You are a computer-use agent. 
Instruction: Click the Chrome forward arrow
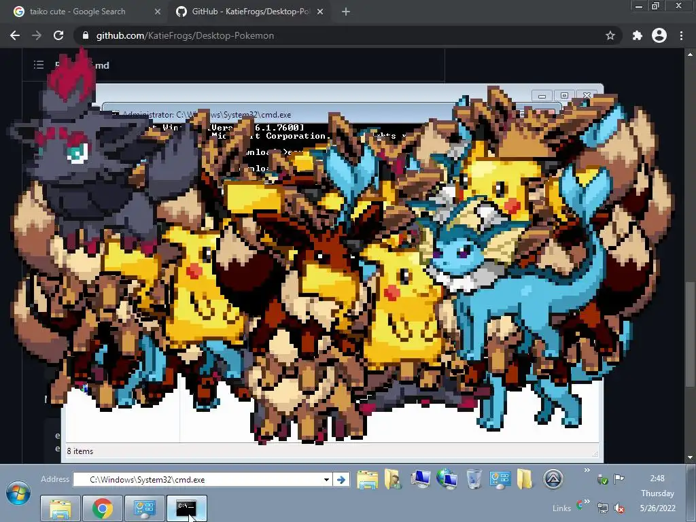37,35
